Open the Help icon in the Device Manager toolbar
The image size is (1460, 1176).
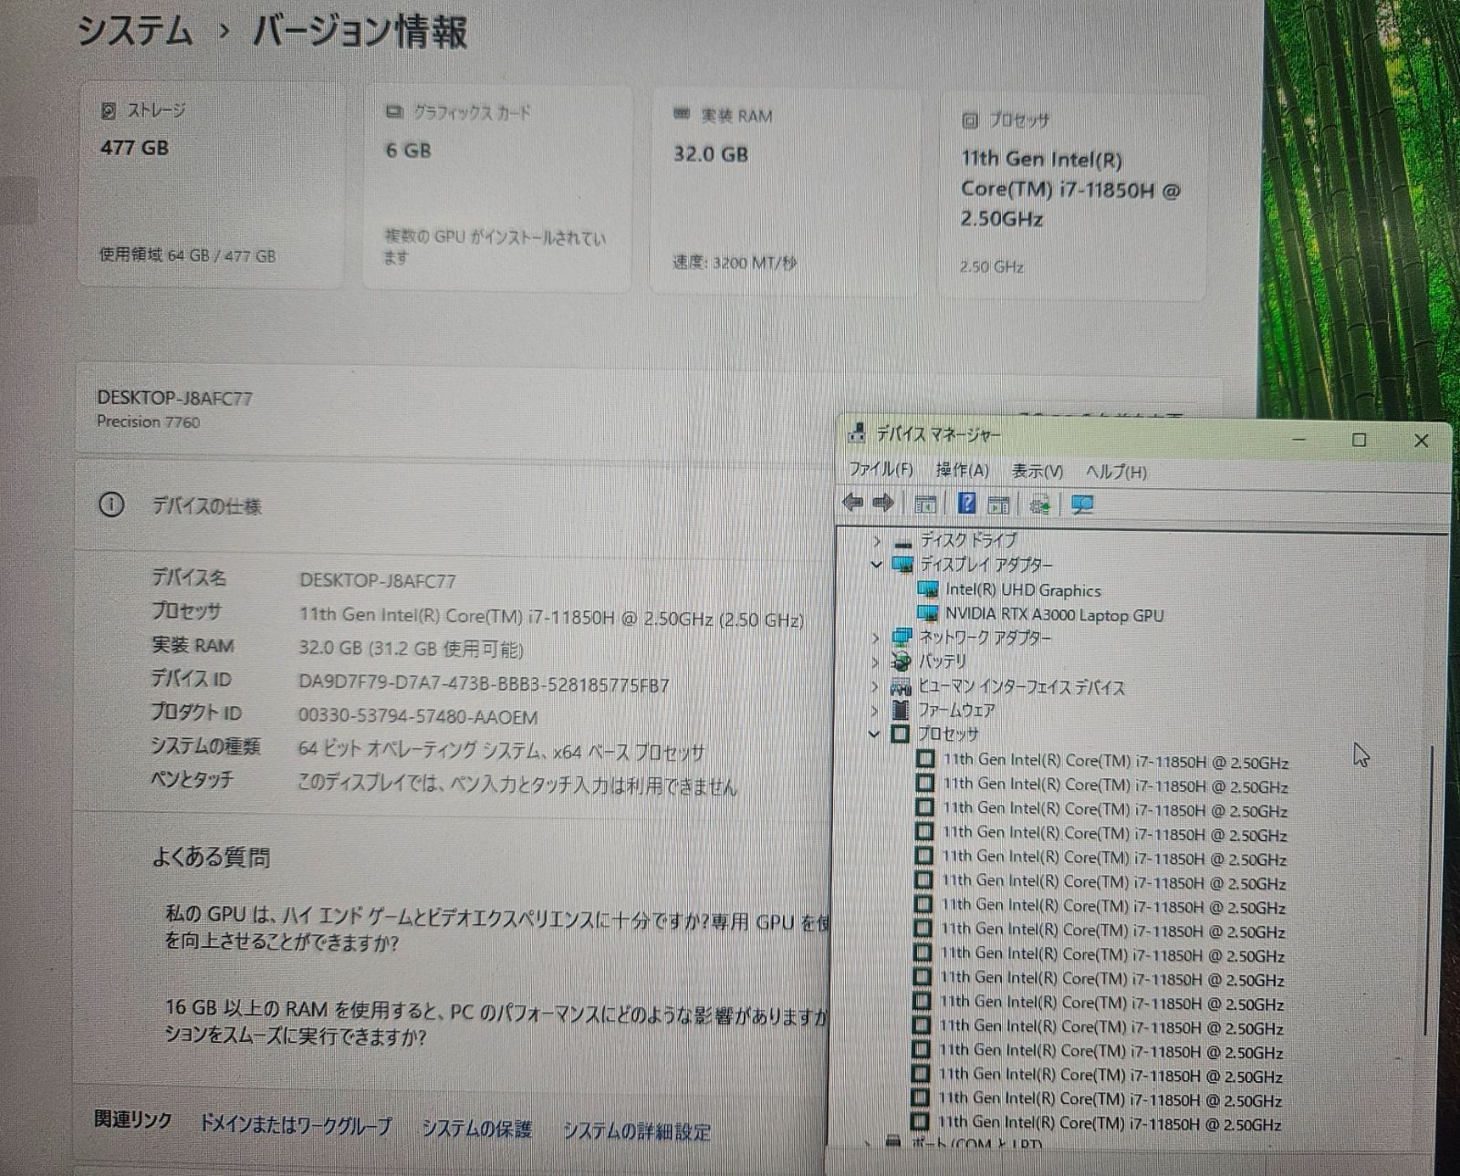(x=966, y=502)
